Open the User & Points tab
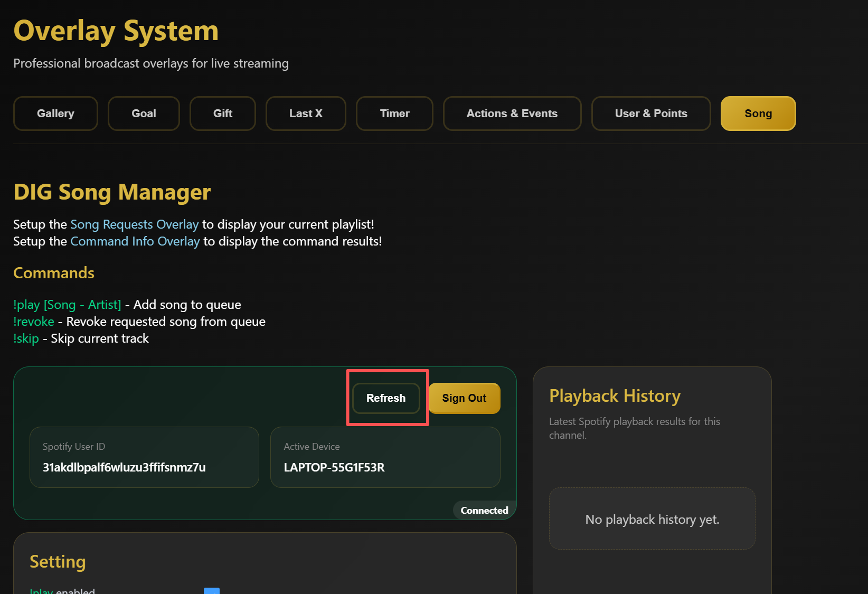The image size is (868, 594). (x=651, y=114)
